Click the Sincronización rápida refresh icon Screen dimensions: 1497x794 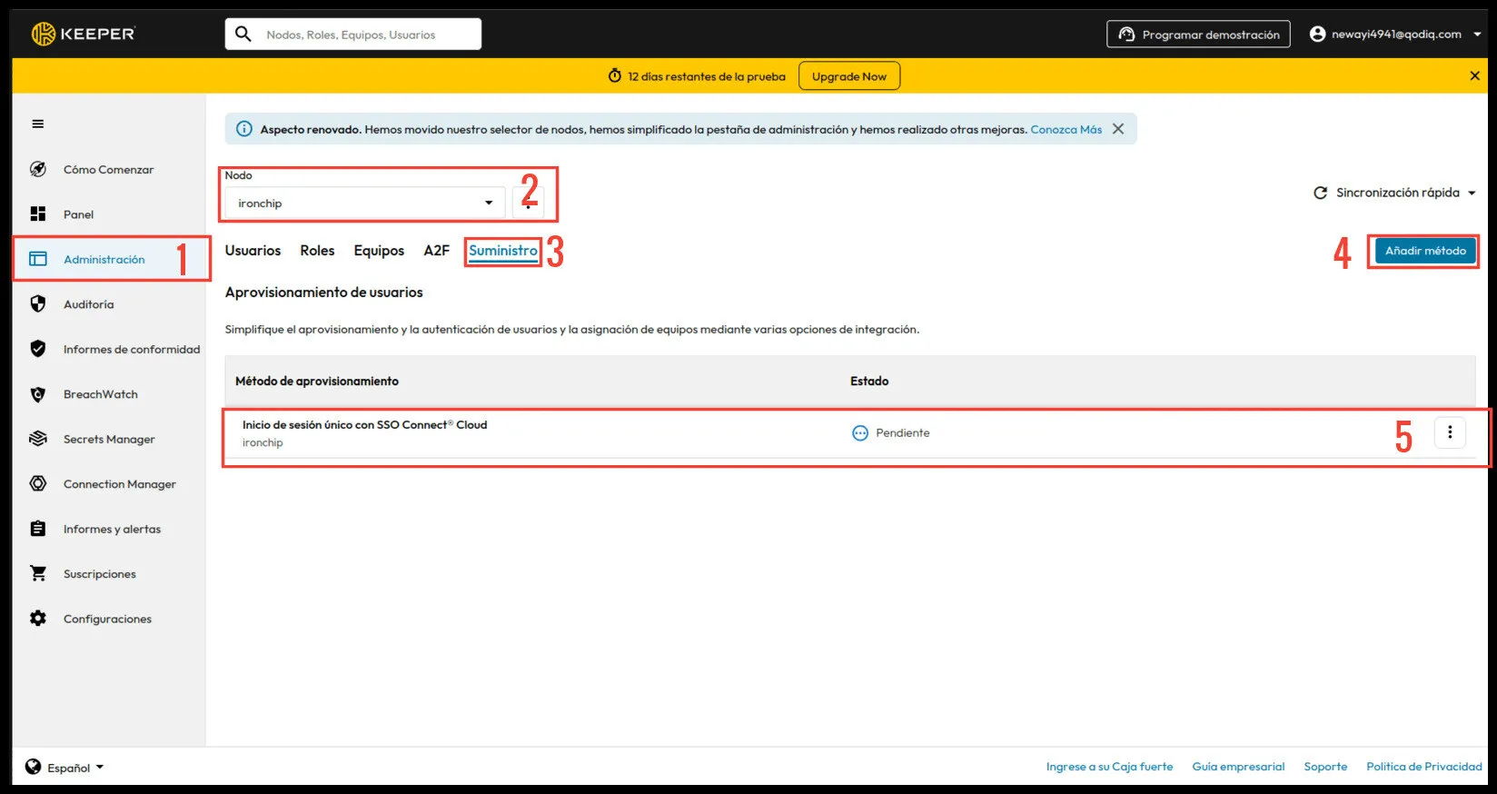tap(1321, 193)
